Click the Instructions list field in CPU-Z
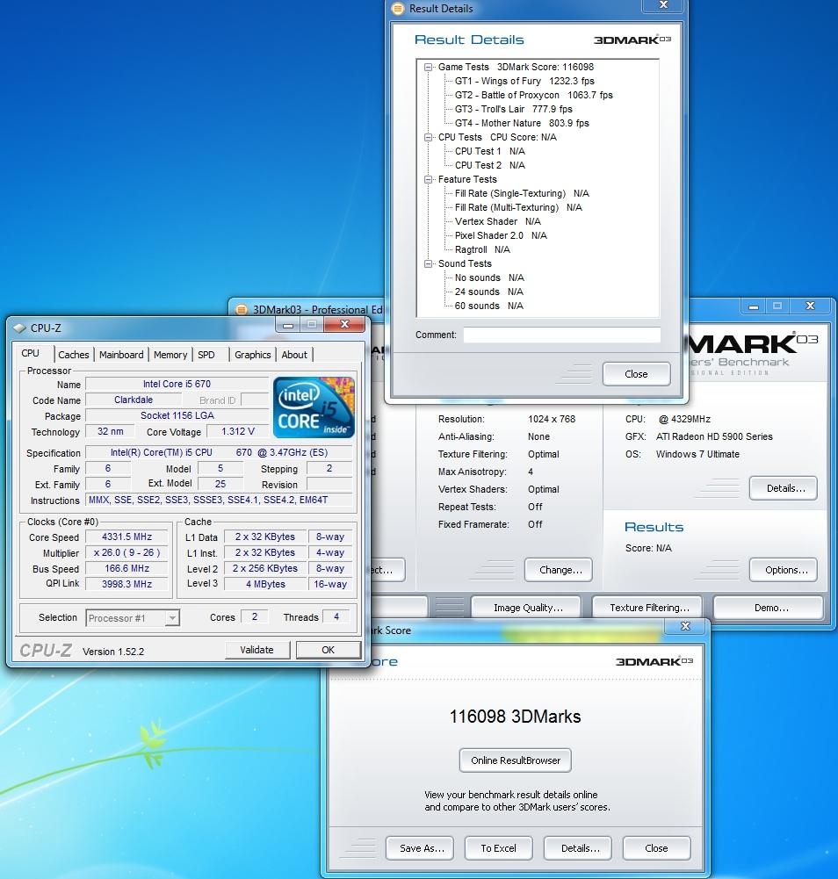The image size is (838, 879). [x=219, y=500]
